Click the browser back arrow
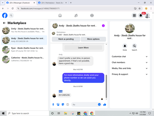Viewport: 154px width, 116px height. click(3, 8)
